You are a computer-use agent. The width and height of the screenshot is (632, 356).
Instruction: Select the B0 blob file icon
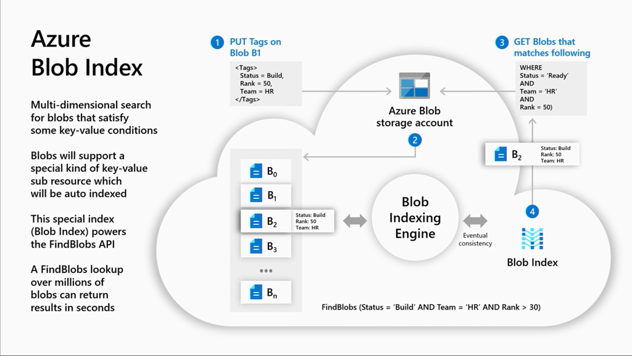tap(256, 171)
